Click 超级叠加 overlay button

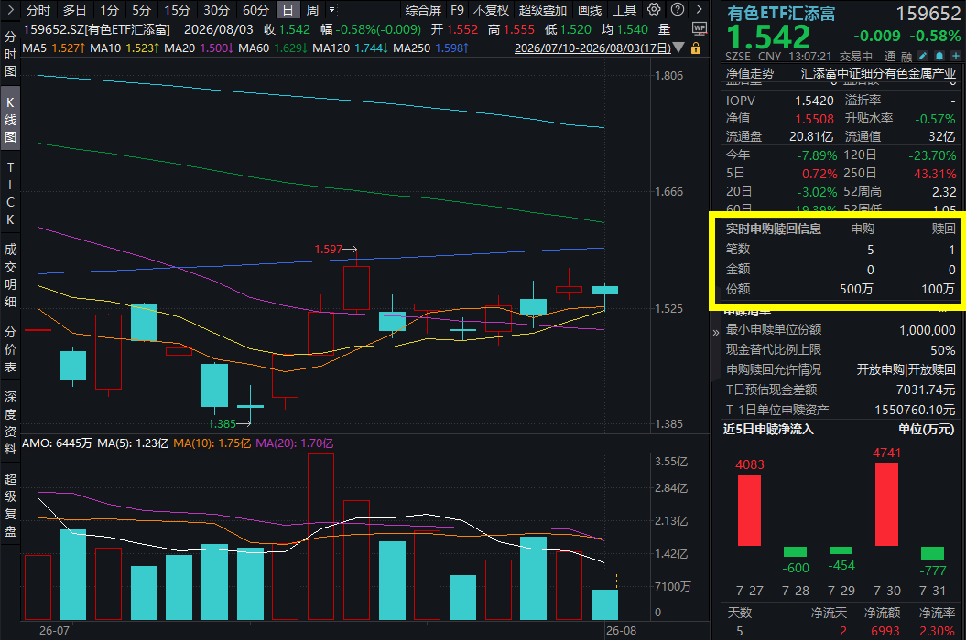click(543, 10)
